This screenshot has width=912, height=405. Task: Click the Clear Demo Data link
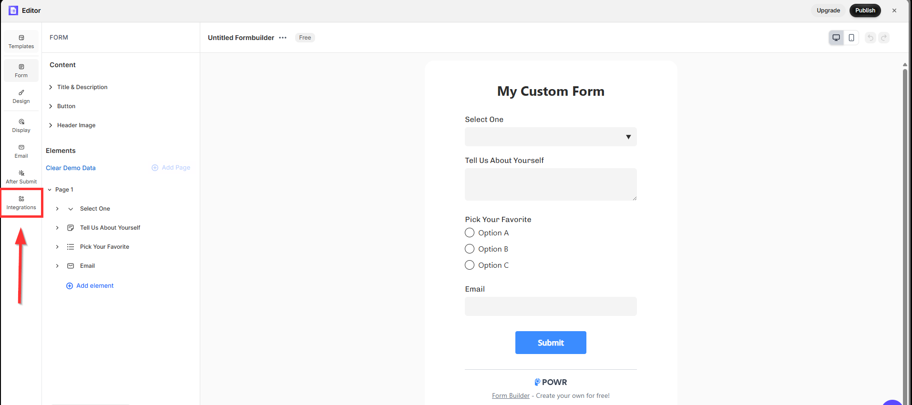click(x=71, y=168)
